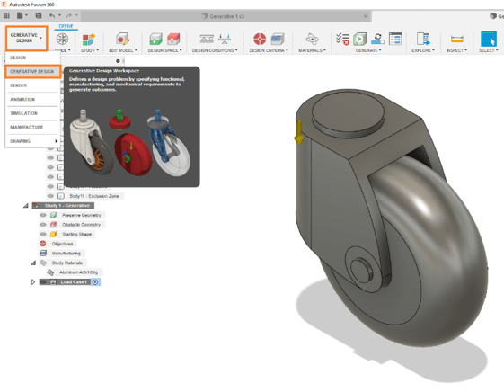This screenshot has width=504, height=392.
Task: Open the STUDY dropdown menu
Action: tap(90, 50)
